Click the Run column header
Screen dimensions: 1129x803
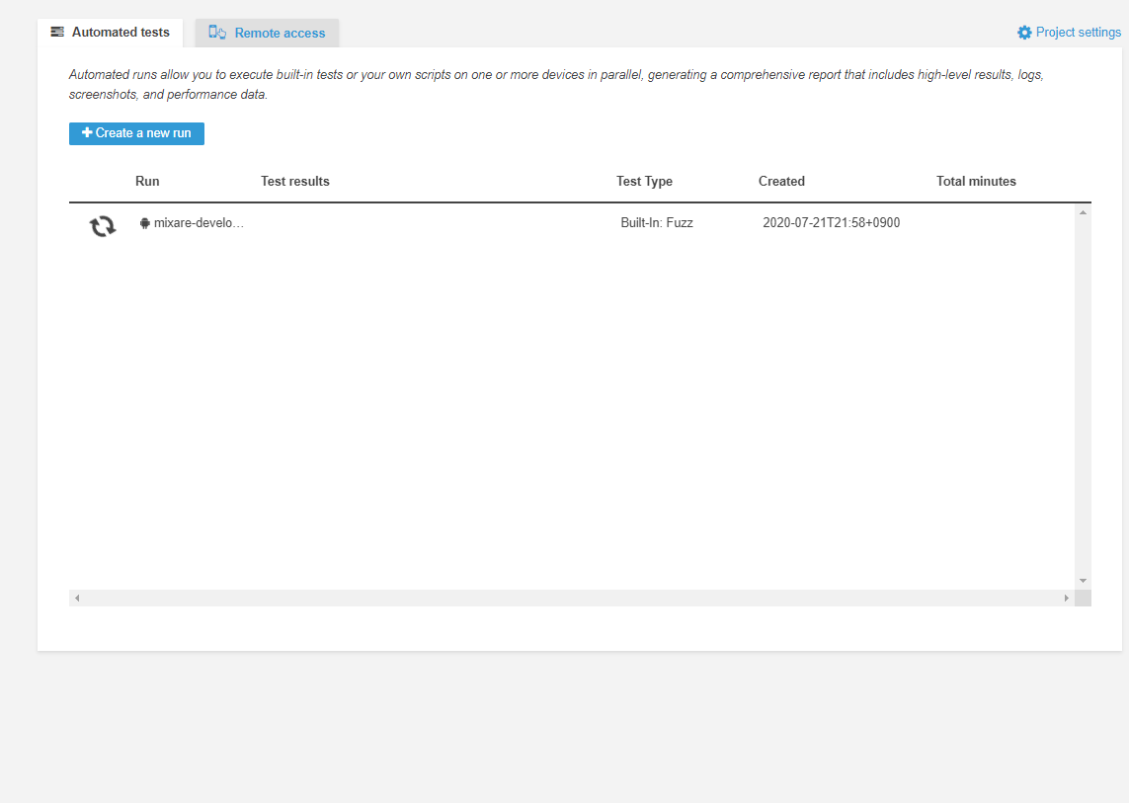[147, 182]
